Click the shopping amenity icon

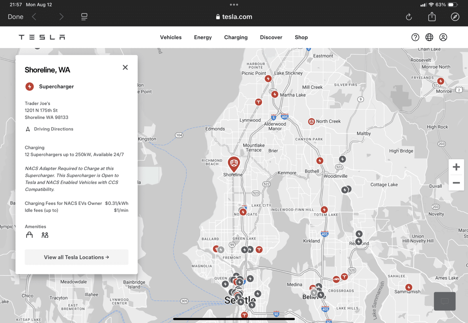coord(29,235)
